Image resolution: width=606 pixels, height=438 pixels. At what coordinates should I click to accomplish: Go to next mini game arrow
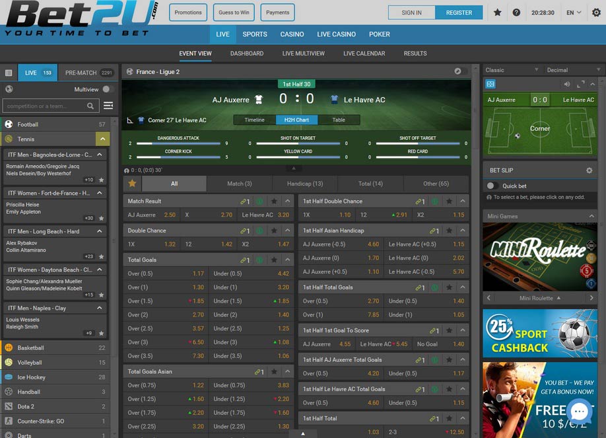(x=591, y=298)
